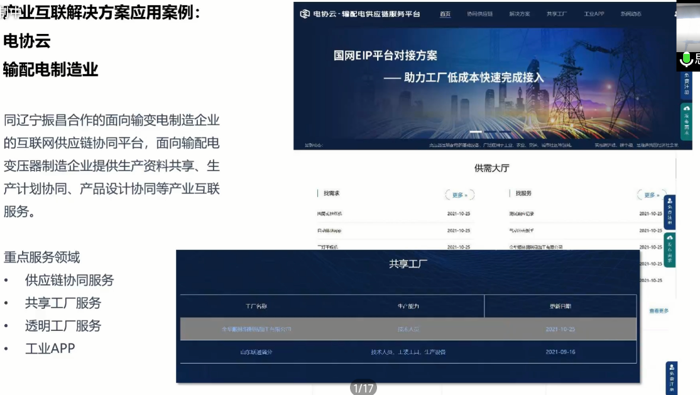
Task: Click the blue user-icon side button at the page bottom
Action: tap(672, 378)
